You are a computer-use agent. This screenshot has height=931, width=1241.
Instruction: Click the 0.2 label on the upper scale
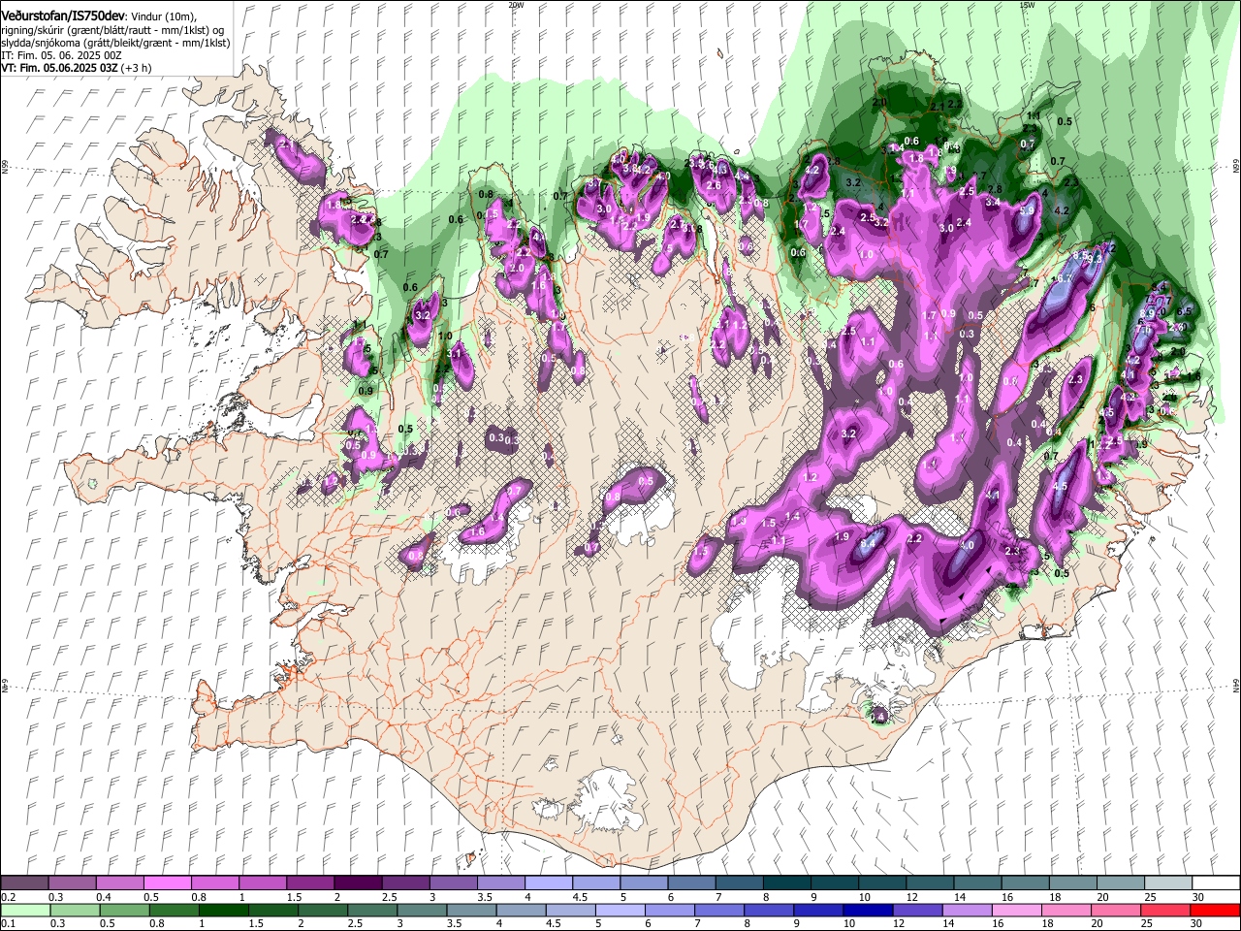(8, 897)
